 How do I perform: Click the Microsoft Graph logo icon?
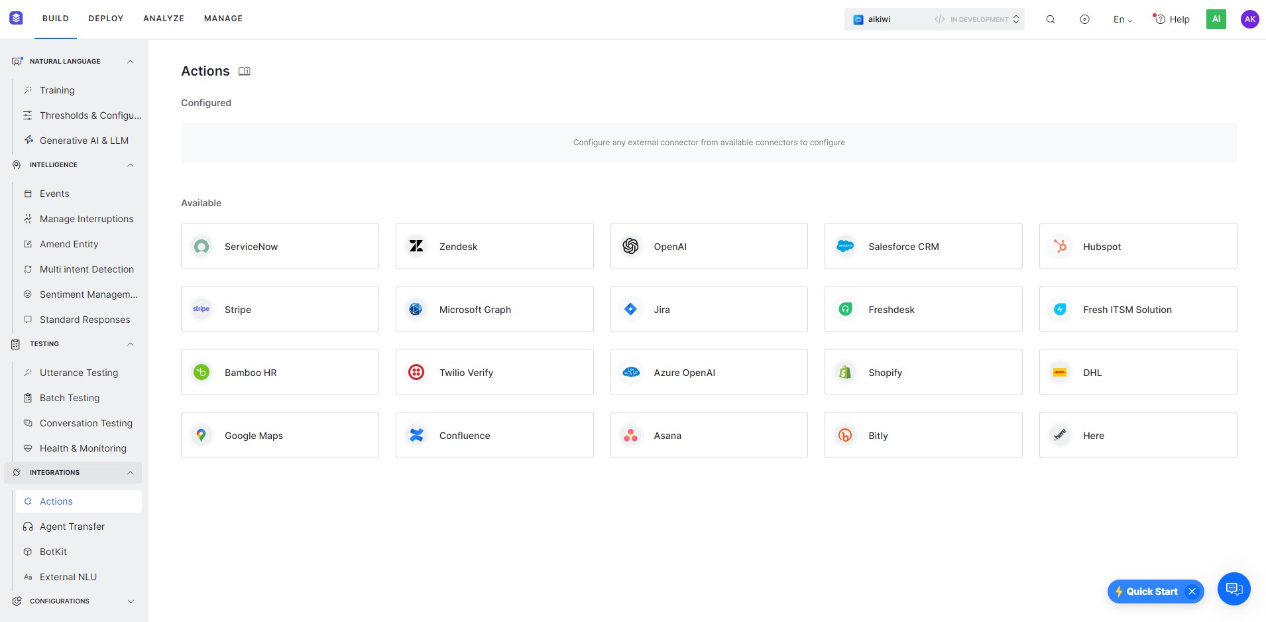[x=416, y=310]
